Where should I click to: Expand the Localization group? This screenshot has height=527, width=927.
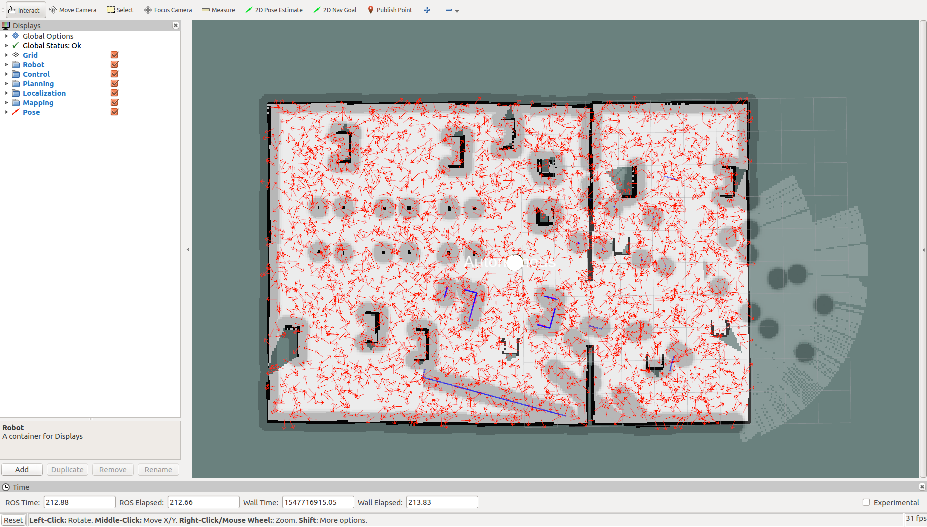click(x=6, y=93)
